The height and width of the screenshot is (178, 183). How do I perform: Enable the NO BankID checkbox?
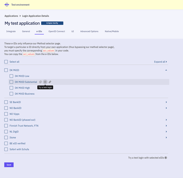pyautogui.click(x=6, y=108)
